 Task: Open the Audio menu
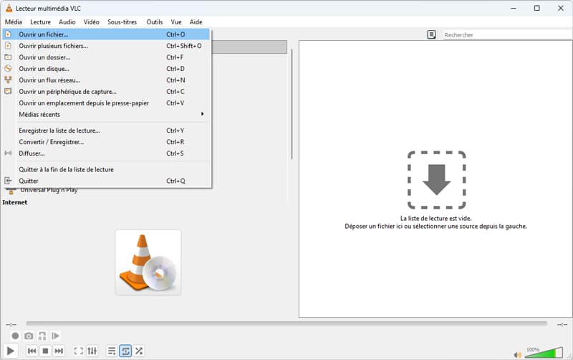[67, 22]
